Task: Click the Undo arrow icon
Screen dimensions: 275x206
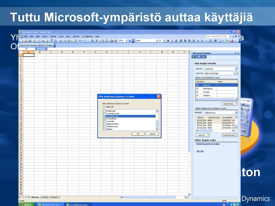Action: click(80, 41)
